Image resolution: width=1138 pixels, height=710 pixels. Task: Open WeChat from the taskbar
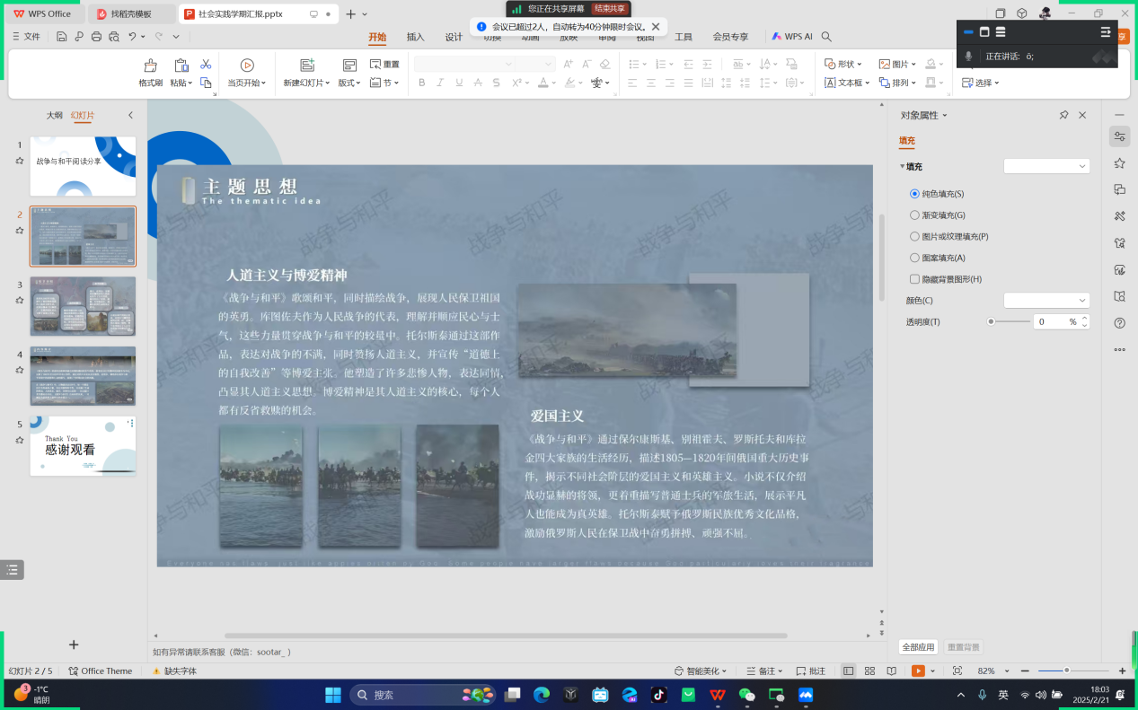click(746, 695)
